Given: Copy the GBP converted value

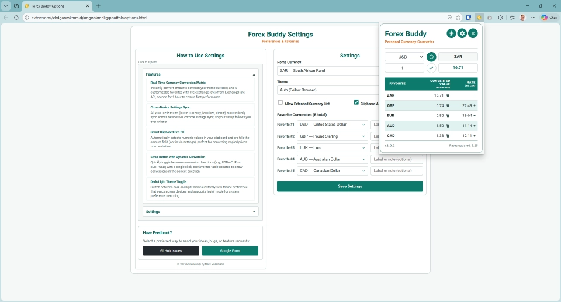Looking at the screenshot, I should pyautogui.click(x=448, y=105).
